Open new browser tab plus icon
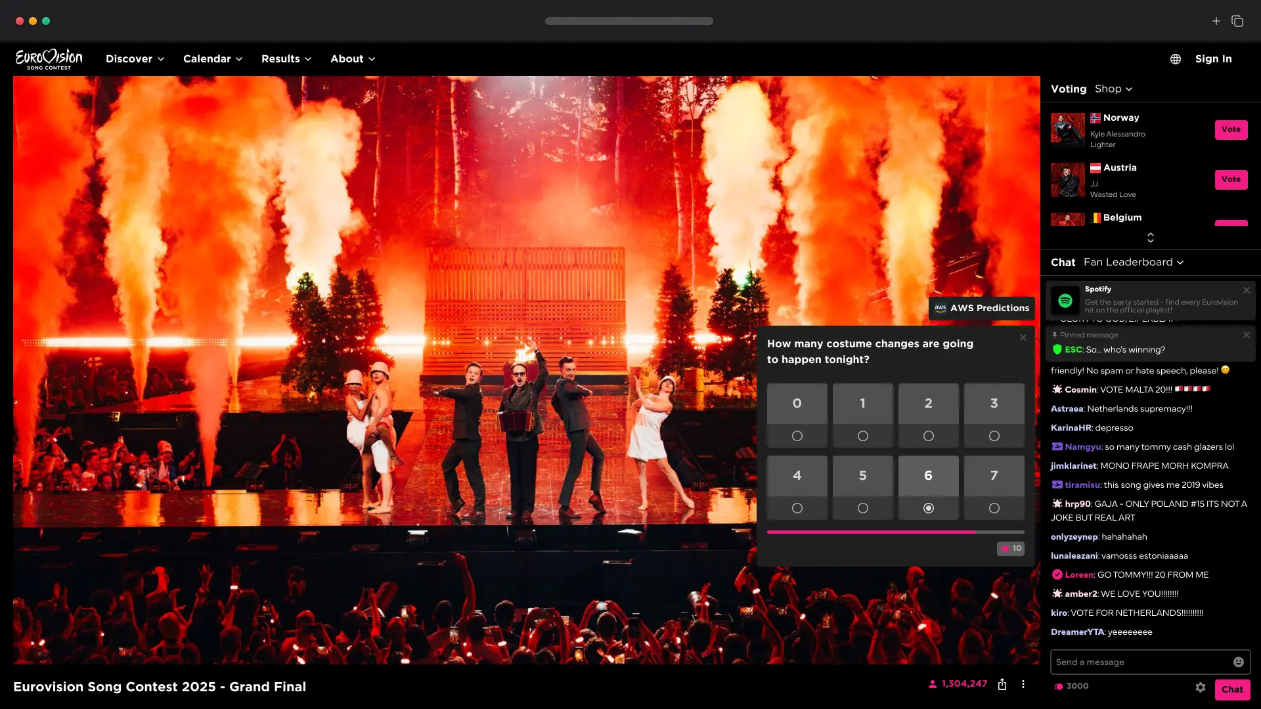This screenshot has height=709, width=1261. pos(1216,21)
